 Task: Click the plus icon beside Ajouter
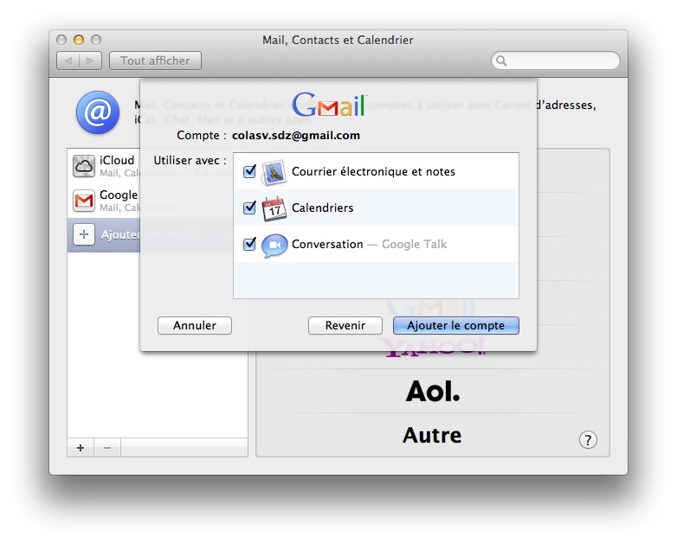pyautogui.click(x=84, y=234)
